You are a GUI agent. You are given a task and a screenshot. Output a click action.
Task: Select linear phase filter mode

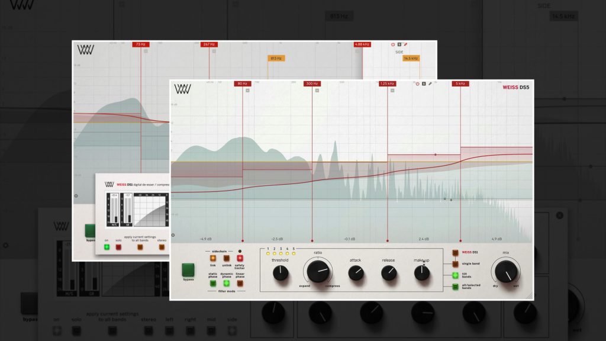click(240, 283)
